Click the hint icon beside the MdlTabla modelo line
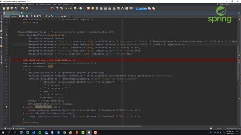Viewport: 241px width, 135px height. (x=6, y=66)
